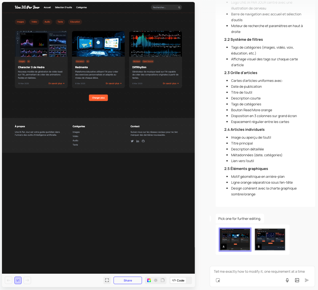Open the Catégories navigation menu
The height and width of the screenshot is (290, 318).
click(x=81, y=7)
